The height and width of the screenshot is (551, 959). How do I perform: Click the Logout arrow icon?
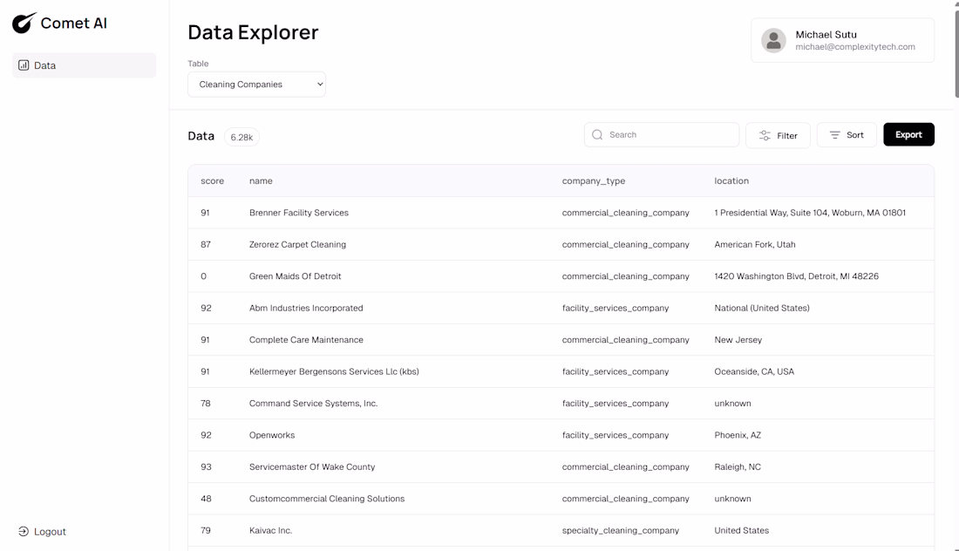tap(24, 532)
